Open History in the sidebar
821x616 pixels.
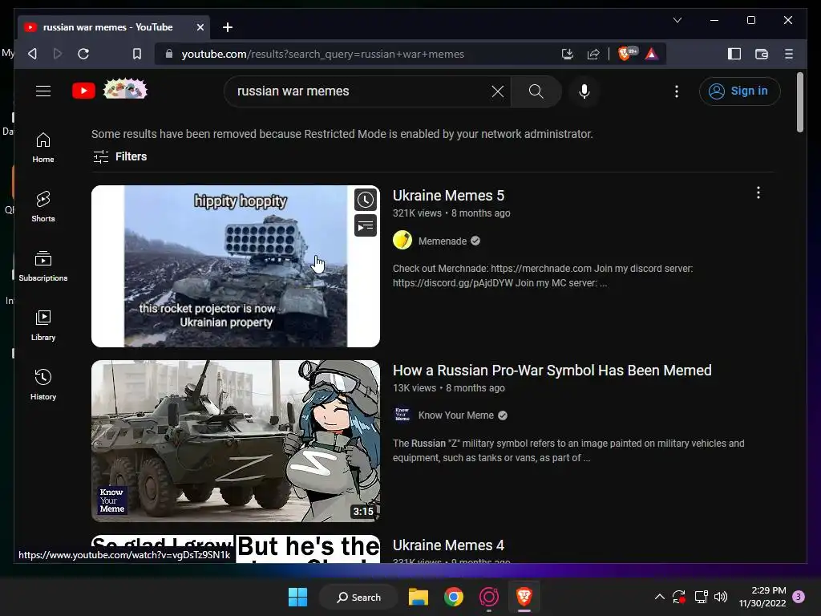point(43,384)
